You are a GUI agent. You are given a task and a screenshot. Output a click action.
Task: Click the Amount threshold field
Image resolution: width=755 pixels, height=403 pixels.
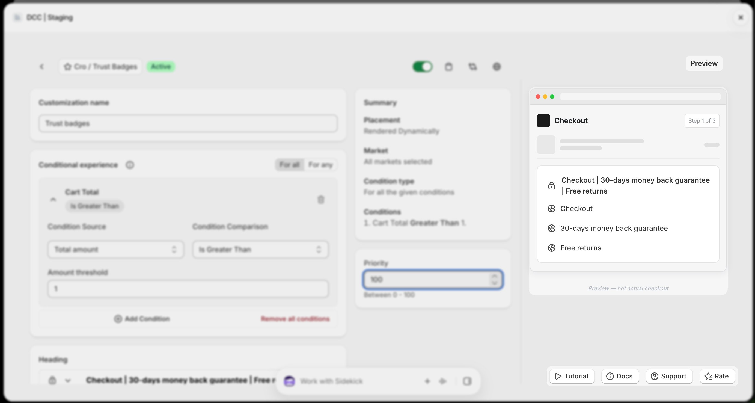(188, 289)
